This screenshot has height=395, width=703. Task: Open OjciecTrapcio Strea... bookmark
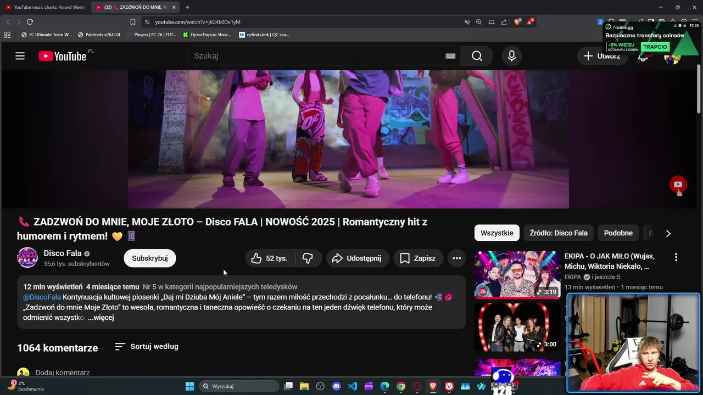(x=207, y=35)
